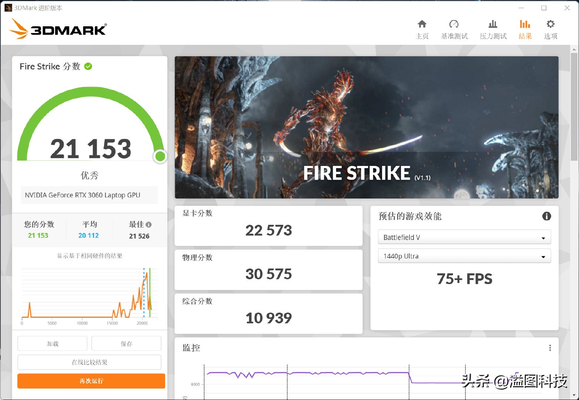Click the 在线比较结果 button

pyautogui.click(x=89, y=362)
